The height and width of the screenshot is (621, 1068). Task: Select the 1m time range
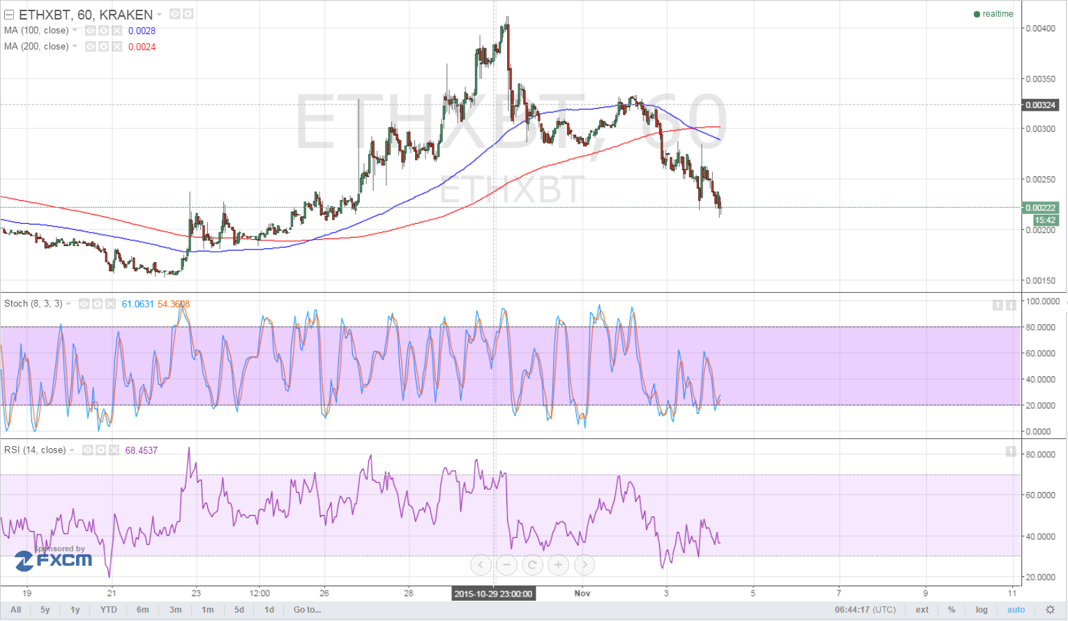(x=208, y=610)
